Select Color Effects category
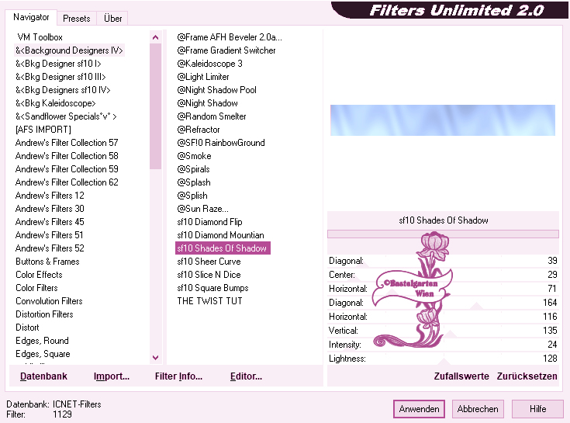The height and width of the screenshot is (423, 570). coord(39,275)
